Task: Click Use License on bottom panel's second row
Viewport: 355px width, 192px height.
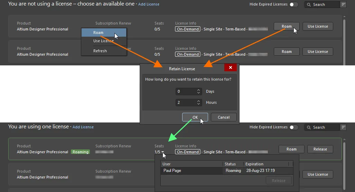Action: 318,174
